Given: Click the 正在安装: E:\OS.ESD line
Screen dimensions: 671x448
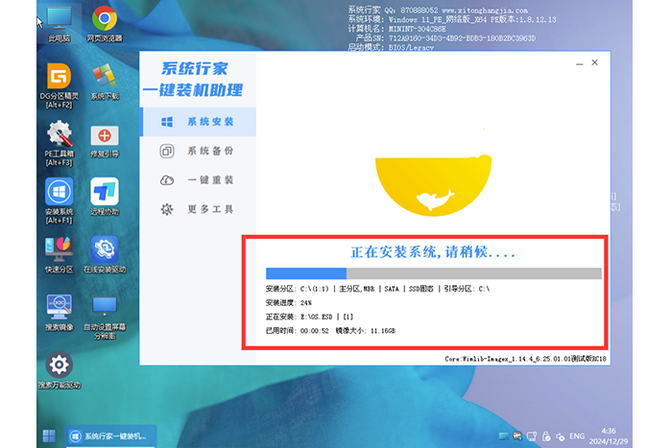Looking at the screenshot, I should (x=309, y=317).
